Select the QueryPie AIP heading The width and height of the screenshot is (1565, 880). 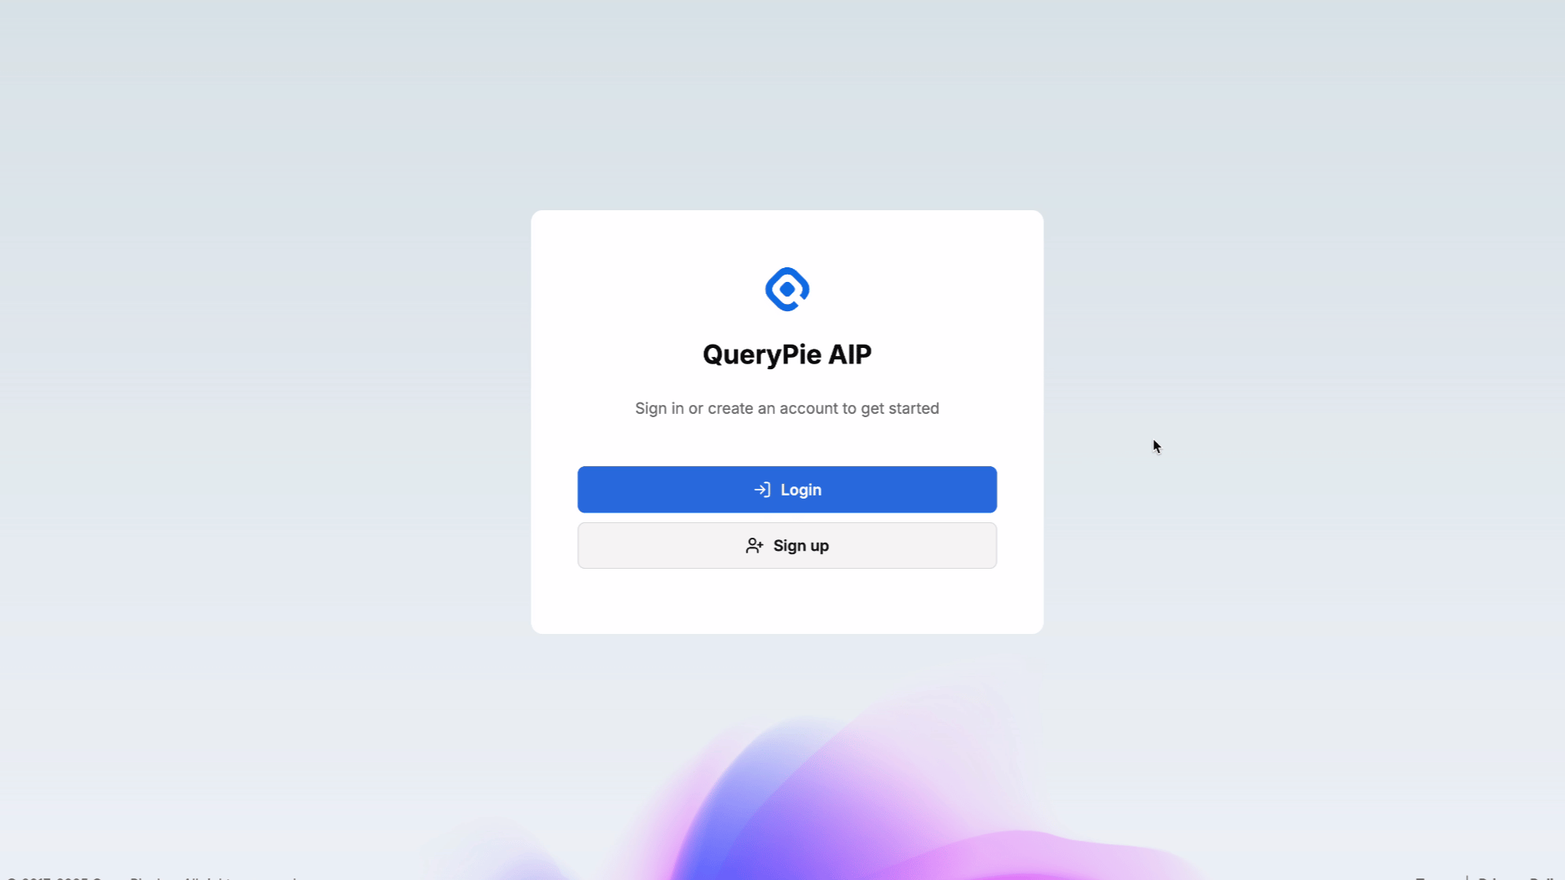(x=787, y=354)
